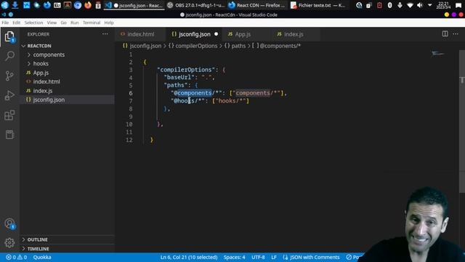465x262 pixels.
Task: Click the clock in the system tray
Action: click(x=444, y=5)
